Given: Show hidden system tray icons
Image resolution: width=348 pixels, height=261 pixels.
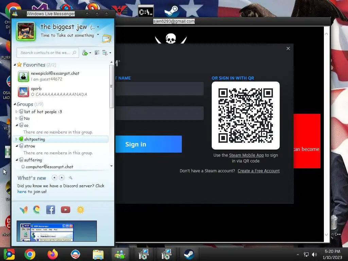Looking at the screenshot, I should tap(298, 254).
